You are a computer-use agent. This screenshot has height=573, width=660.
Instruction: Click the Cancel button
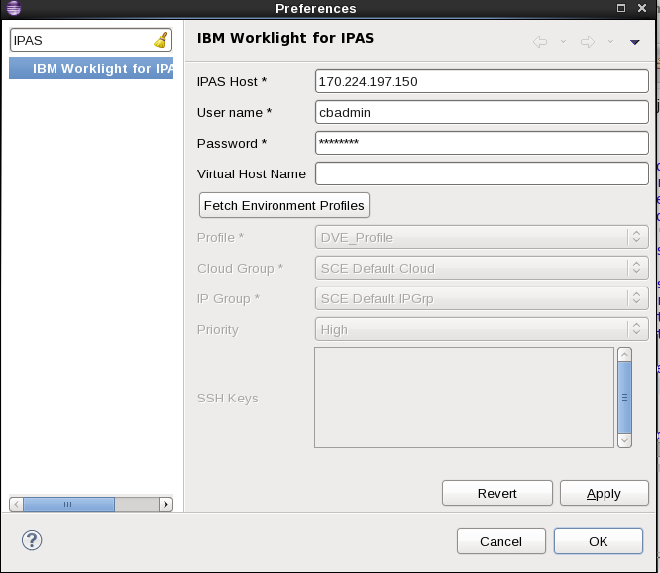click(x=500, y=541)
